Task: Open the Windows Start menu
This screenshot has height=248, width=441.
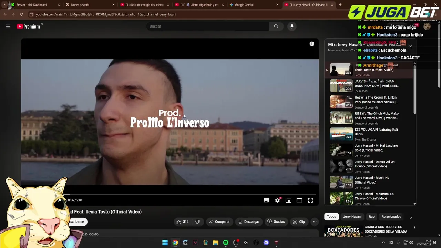Action: 165,242
